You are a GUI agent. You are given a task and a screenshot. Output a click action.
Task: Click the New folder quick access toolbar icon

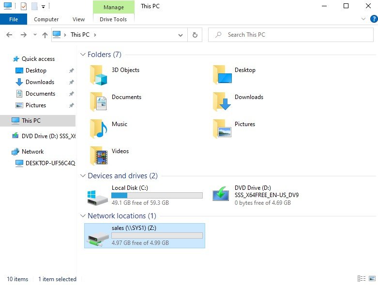(34, 6)
